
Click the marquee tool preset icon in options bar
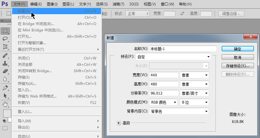(9, 13)
